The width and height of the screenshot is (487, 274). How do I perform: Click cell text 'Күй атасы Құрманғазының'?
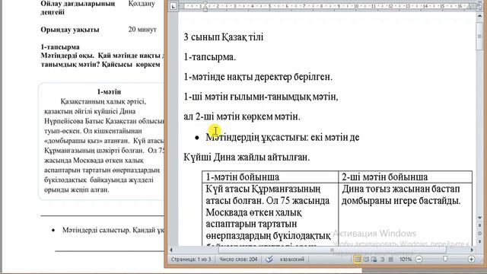click(263, 189)
